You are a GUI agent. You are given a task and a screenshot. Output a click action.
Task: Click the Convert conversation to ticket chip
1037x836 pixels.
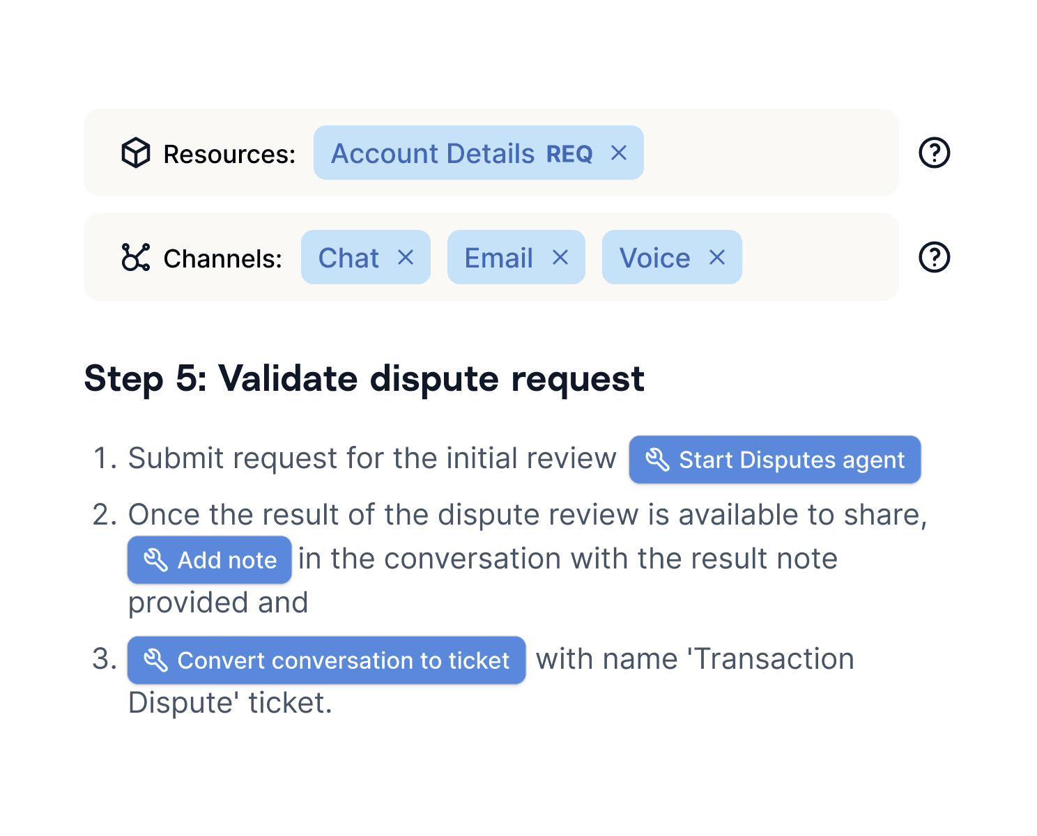(326, 660)
